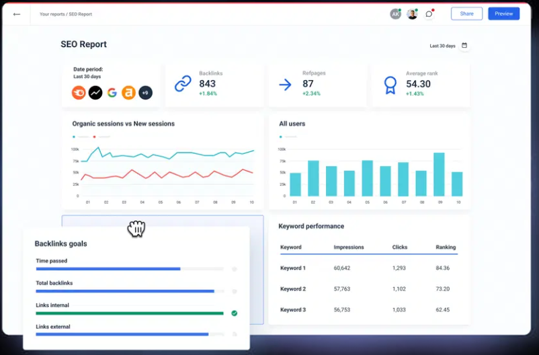Select the Google data source icon
This screenshot has height=355, width=539.
(x=112, y=93)
